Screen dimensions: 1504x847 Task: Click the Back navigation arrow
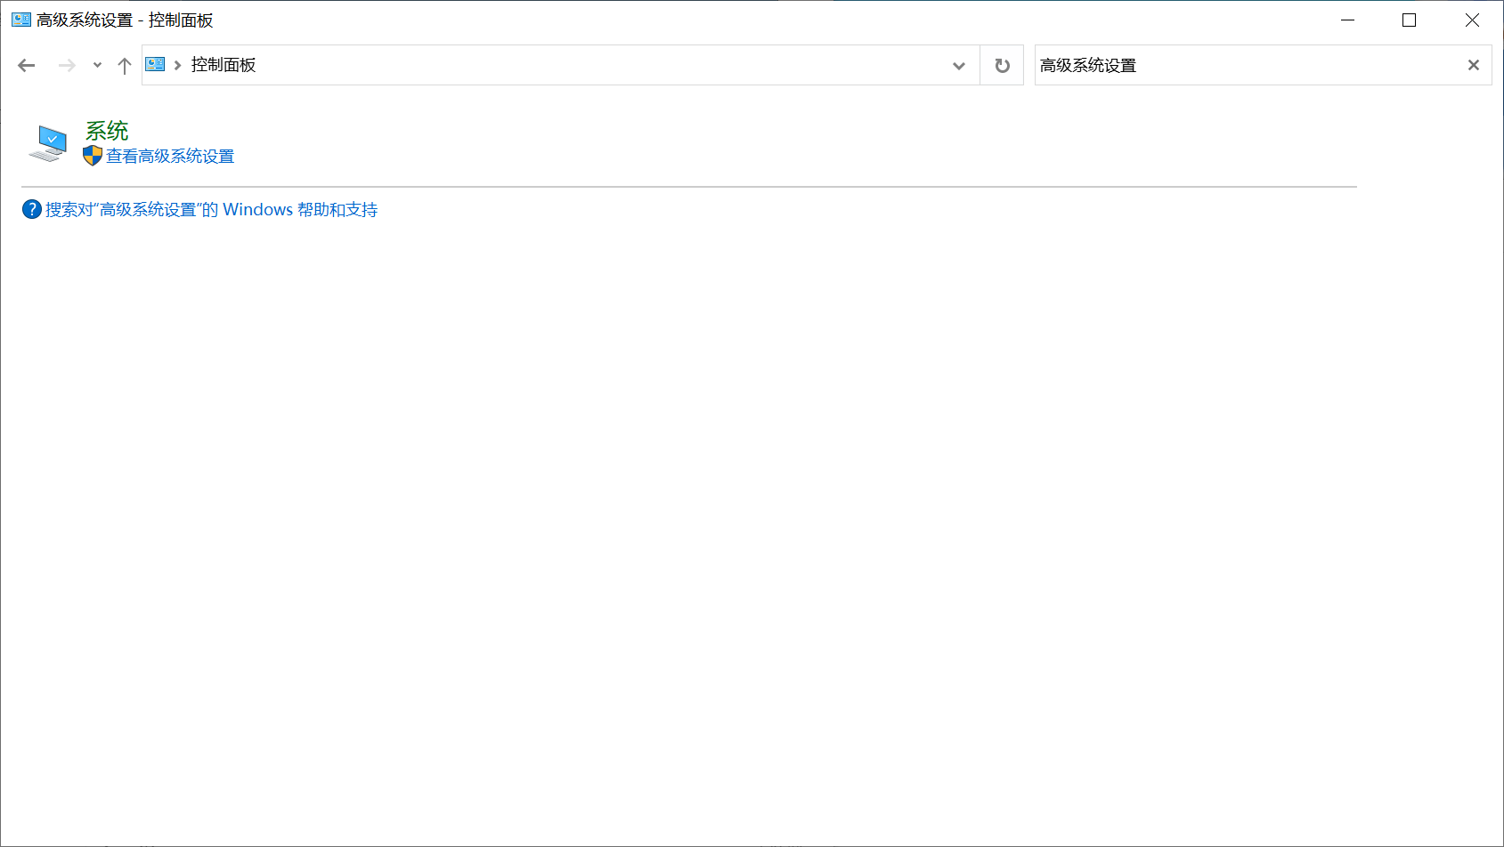click(x=27, y=65)
